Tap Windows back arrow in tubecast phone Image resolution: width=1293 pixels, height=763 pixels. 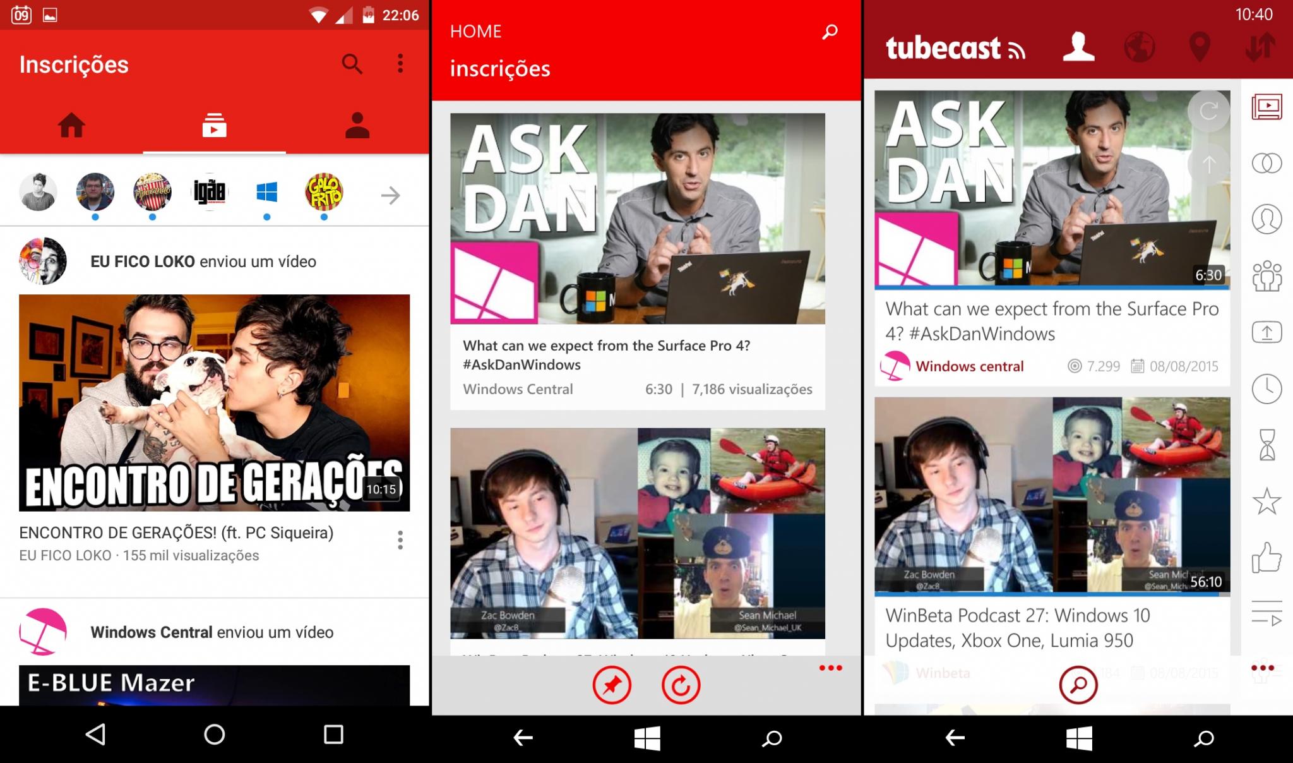click(955, 737)
